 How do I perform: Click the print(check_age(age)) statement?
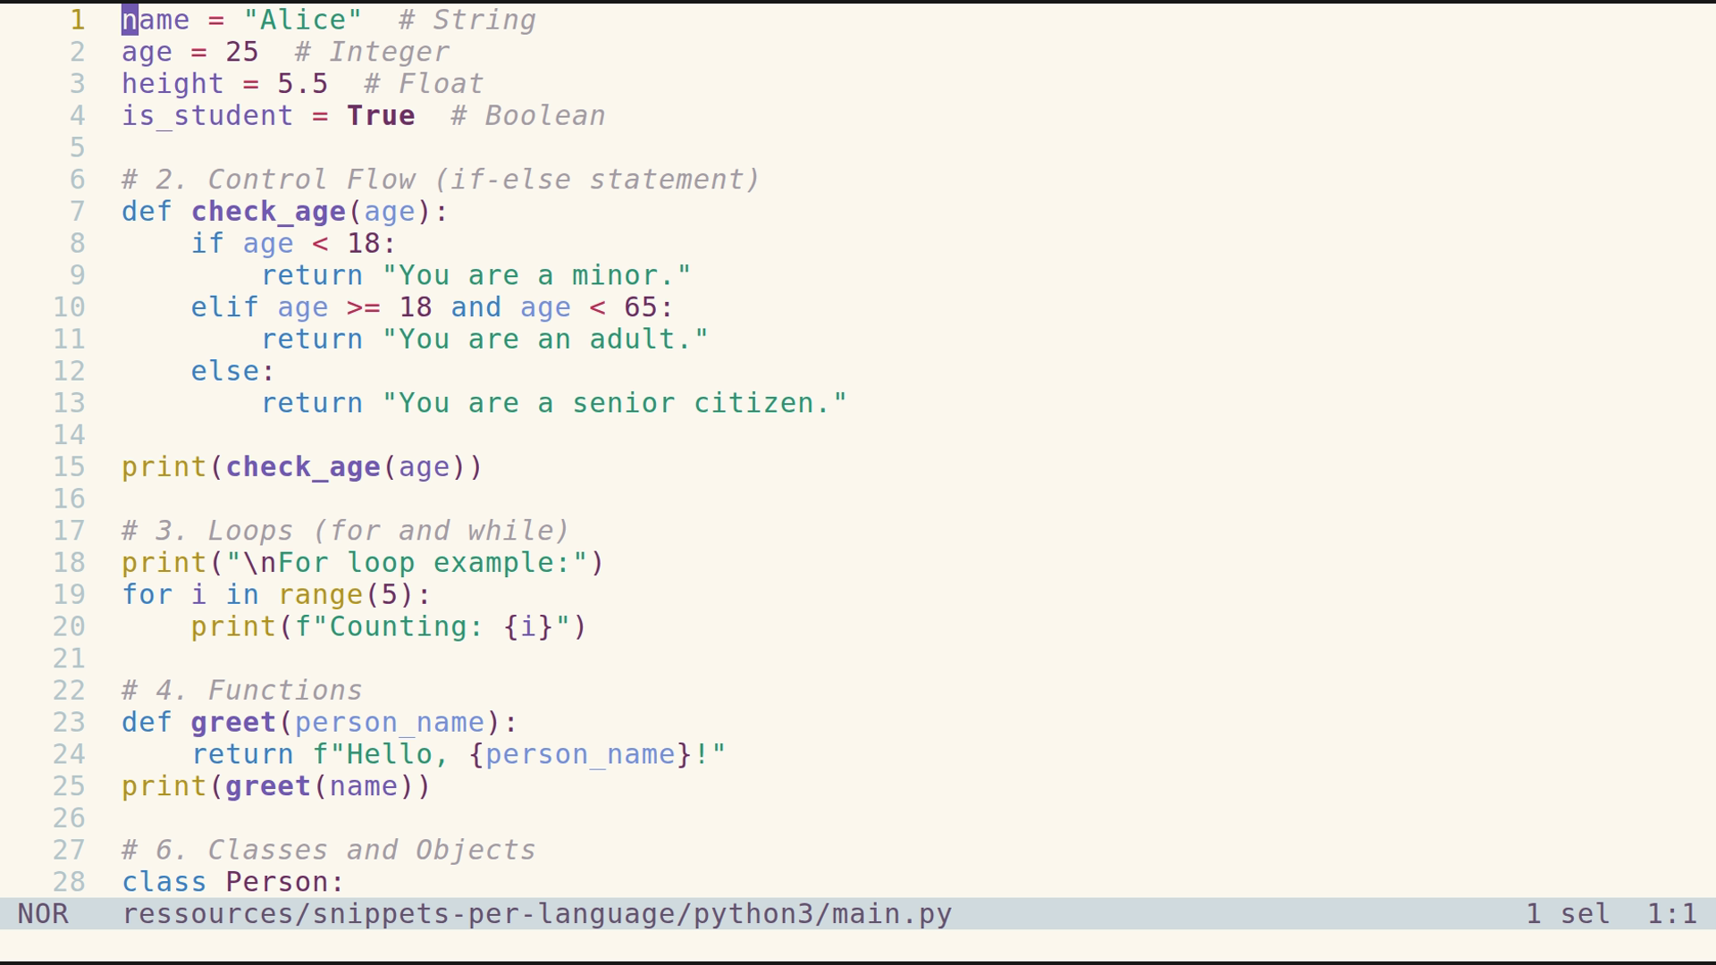point(301,466)
